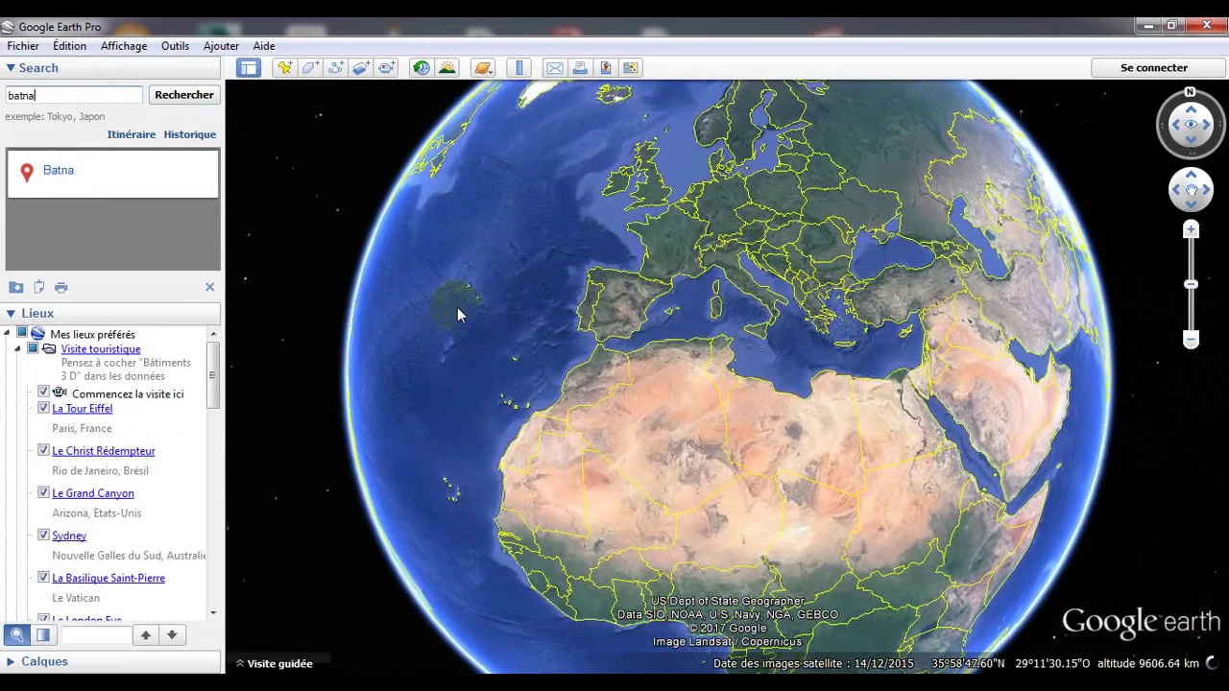Open the La Tour Eiffel link

pos(82,409)
